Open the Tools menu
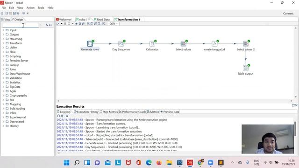Viewport: 299px width, 168px height. pyautogui.click(x=41, y=7)
